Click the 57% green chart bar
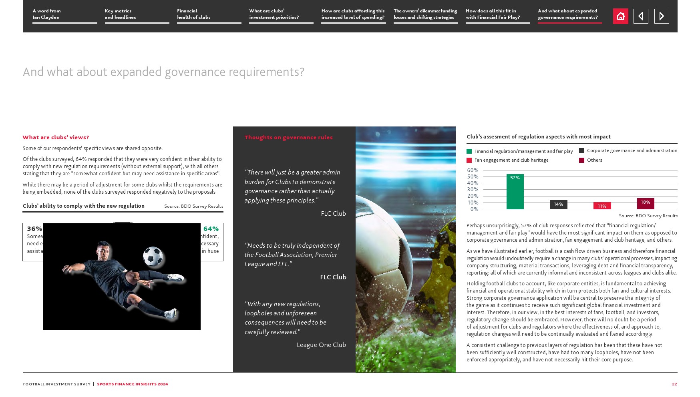Screen dimensions: 700x397 (x=515, y=192)
